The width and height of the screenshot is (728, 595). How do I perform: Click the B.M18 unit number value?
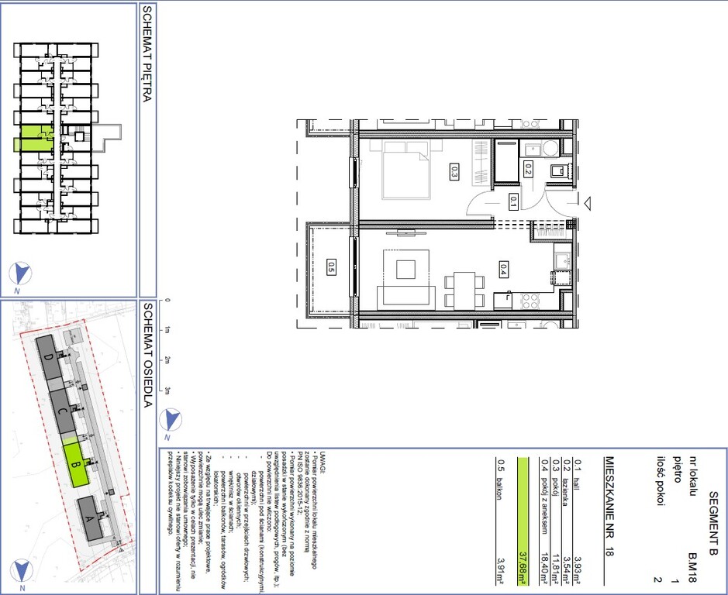(692, 568)
